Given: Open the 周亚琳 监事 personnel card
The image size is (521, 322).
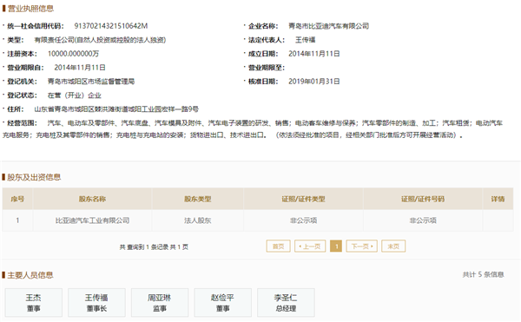Looking at the screenshot, I should (160, 302).
